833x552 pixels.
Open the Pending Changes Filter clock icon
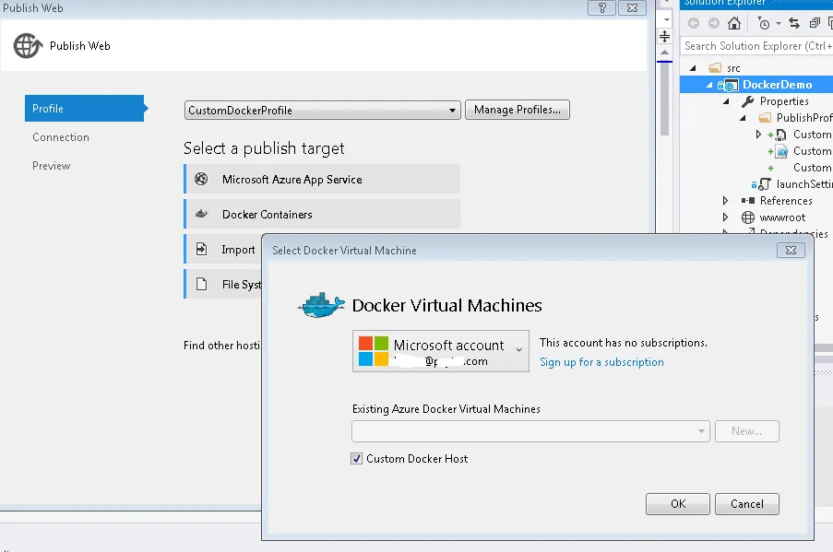pos(764,23)
